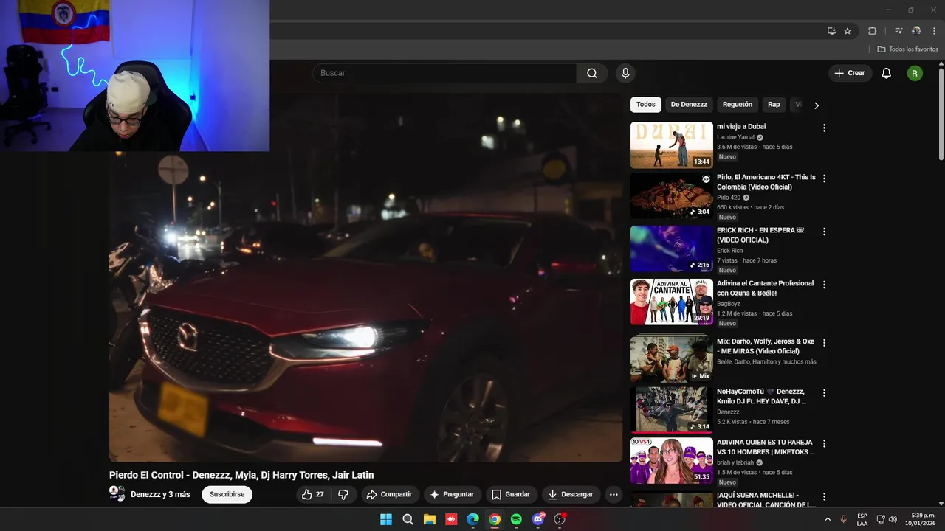Open OBS Studio from taskbar
This screenshot has width=945, height=531.
point(560,519)
